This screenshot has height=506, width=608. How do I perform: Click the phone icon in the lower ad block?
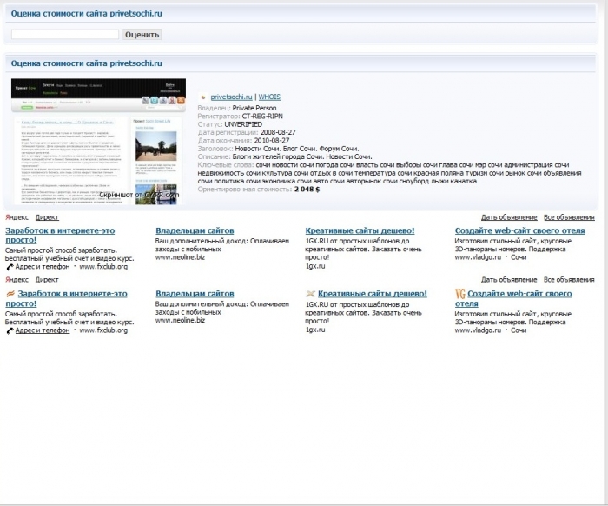click(10, 330)
